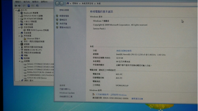Click the shield icon beside 遠端設定
This screenshot has width=198, height=111.
(x=57, y=20)
